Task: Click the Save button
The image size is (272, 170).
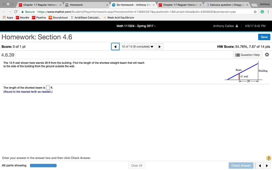Action: point(264,37)
